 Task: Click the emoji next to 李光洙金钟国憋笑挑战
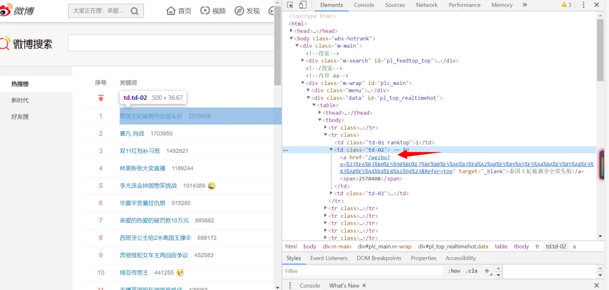pyautogui.click(x=212, y=186)
